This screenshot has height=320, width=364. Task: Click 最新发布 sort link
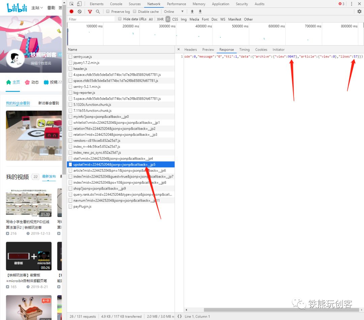tap(49, 177)
